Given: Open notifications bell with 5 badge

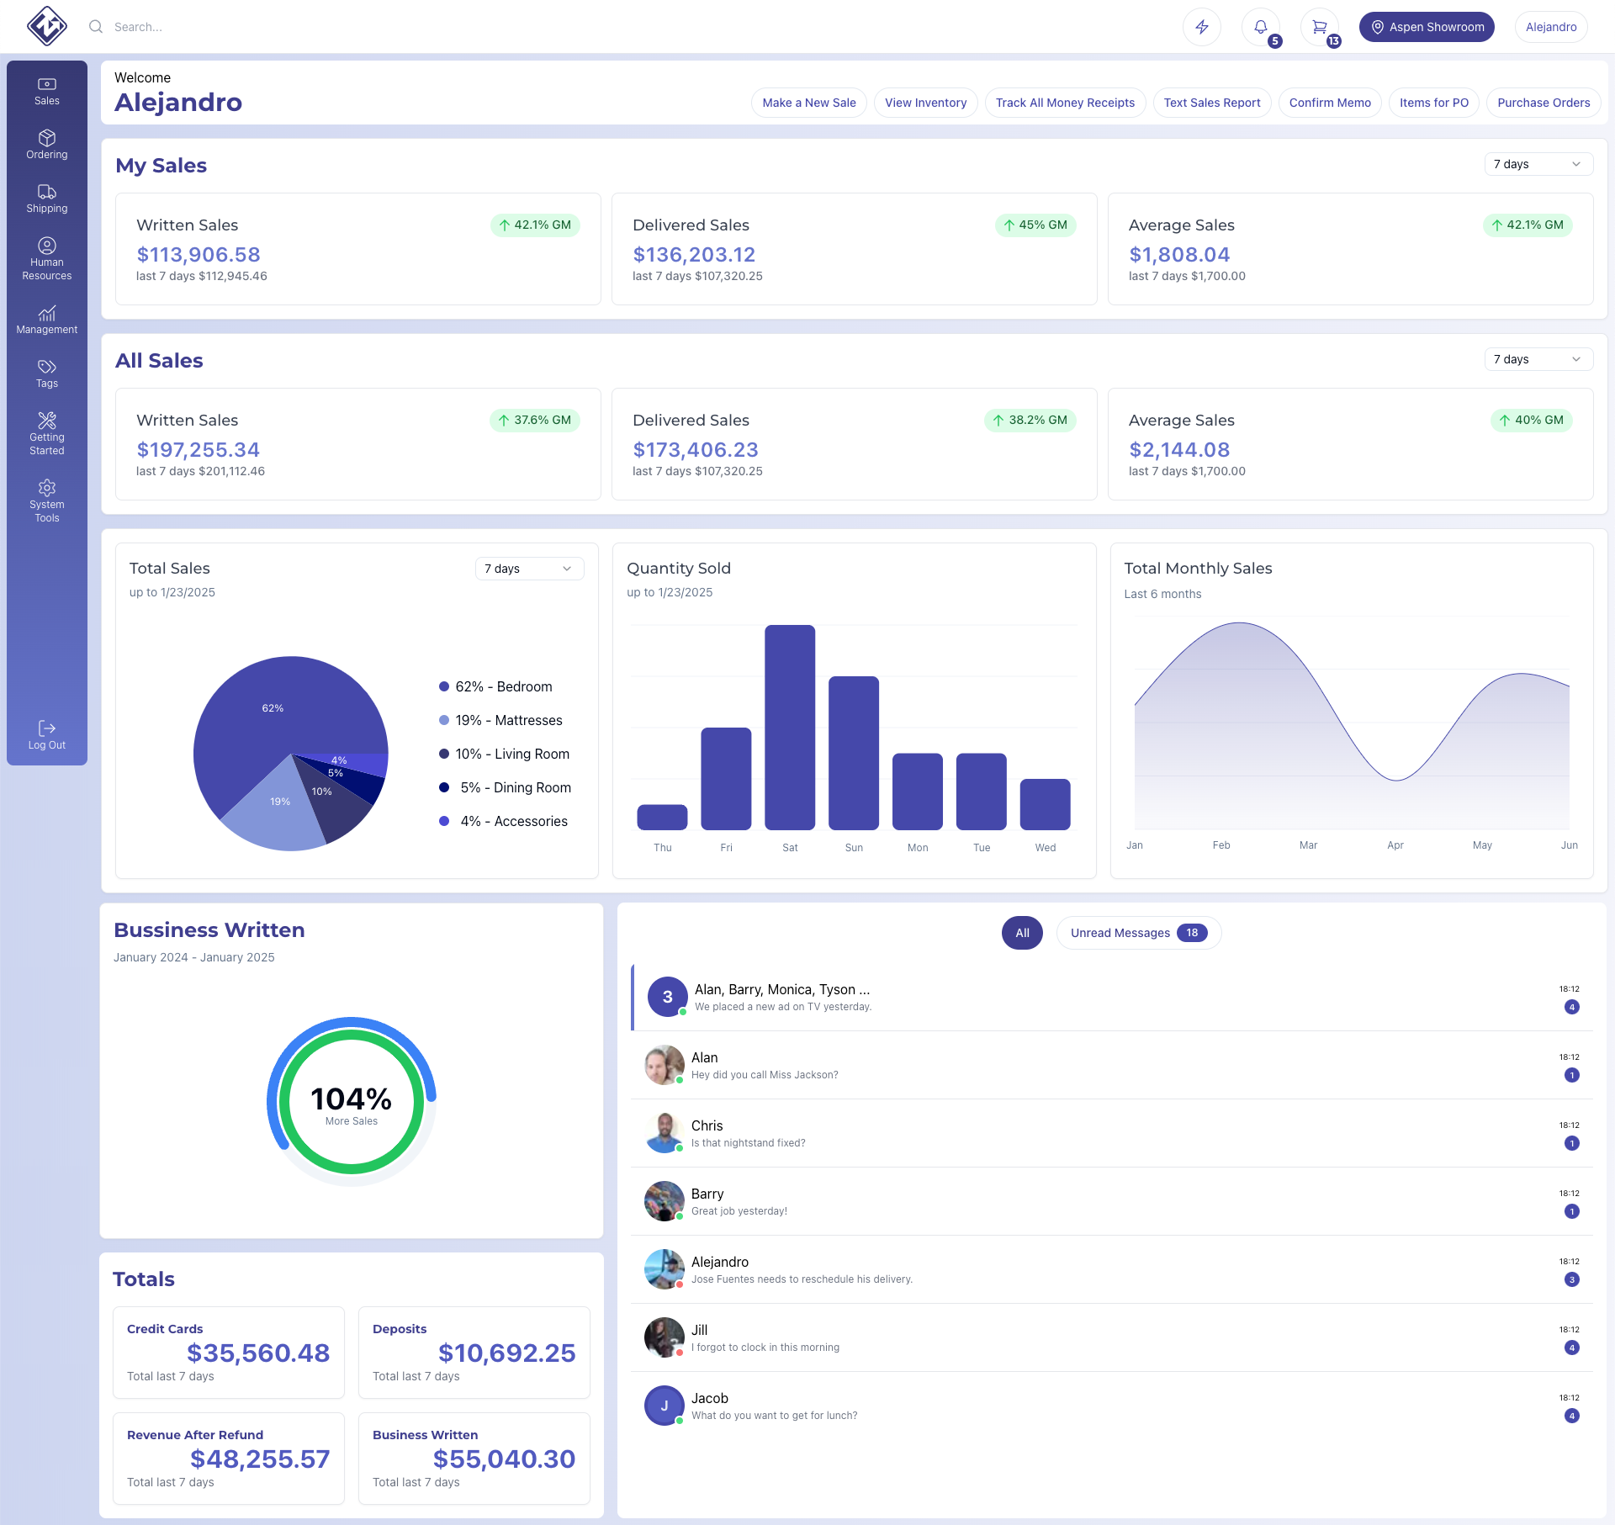Looking at the screenshot, I should click(1261, 27).
